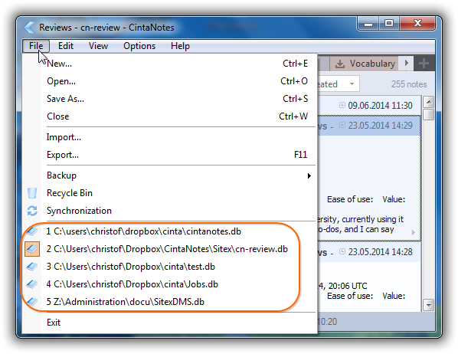Image resolution: width=458 pixels, height=354 pixels.
Task: Open the View menu
Action: click(x=99, y=46)
